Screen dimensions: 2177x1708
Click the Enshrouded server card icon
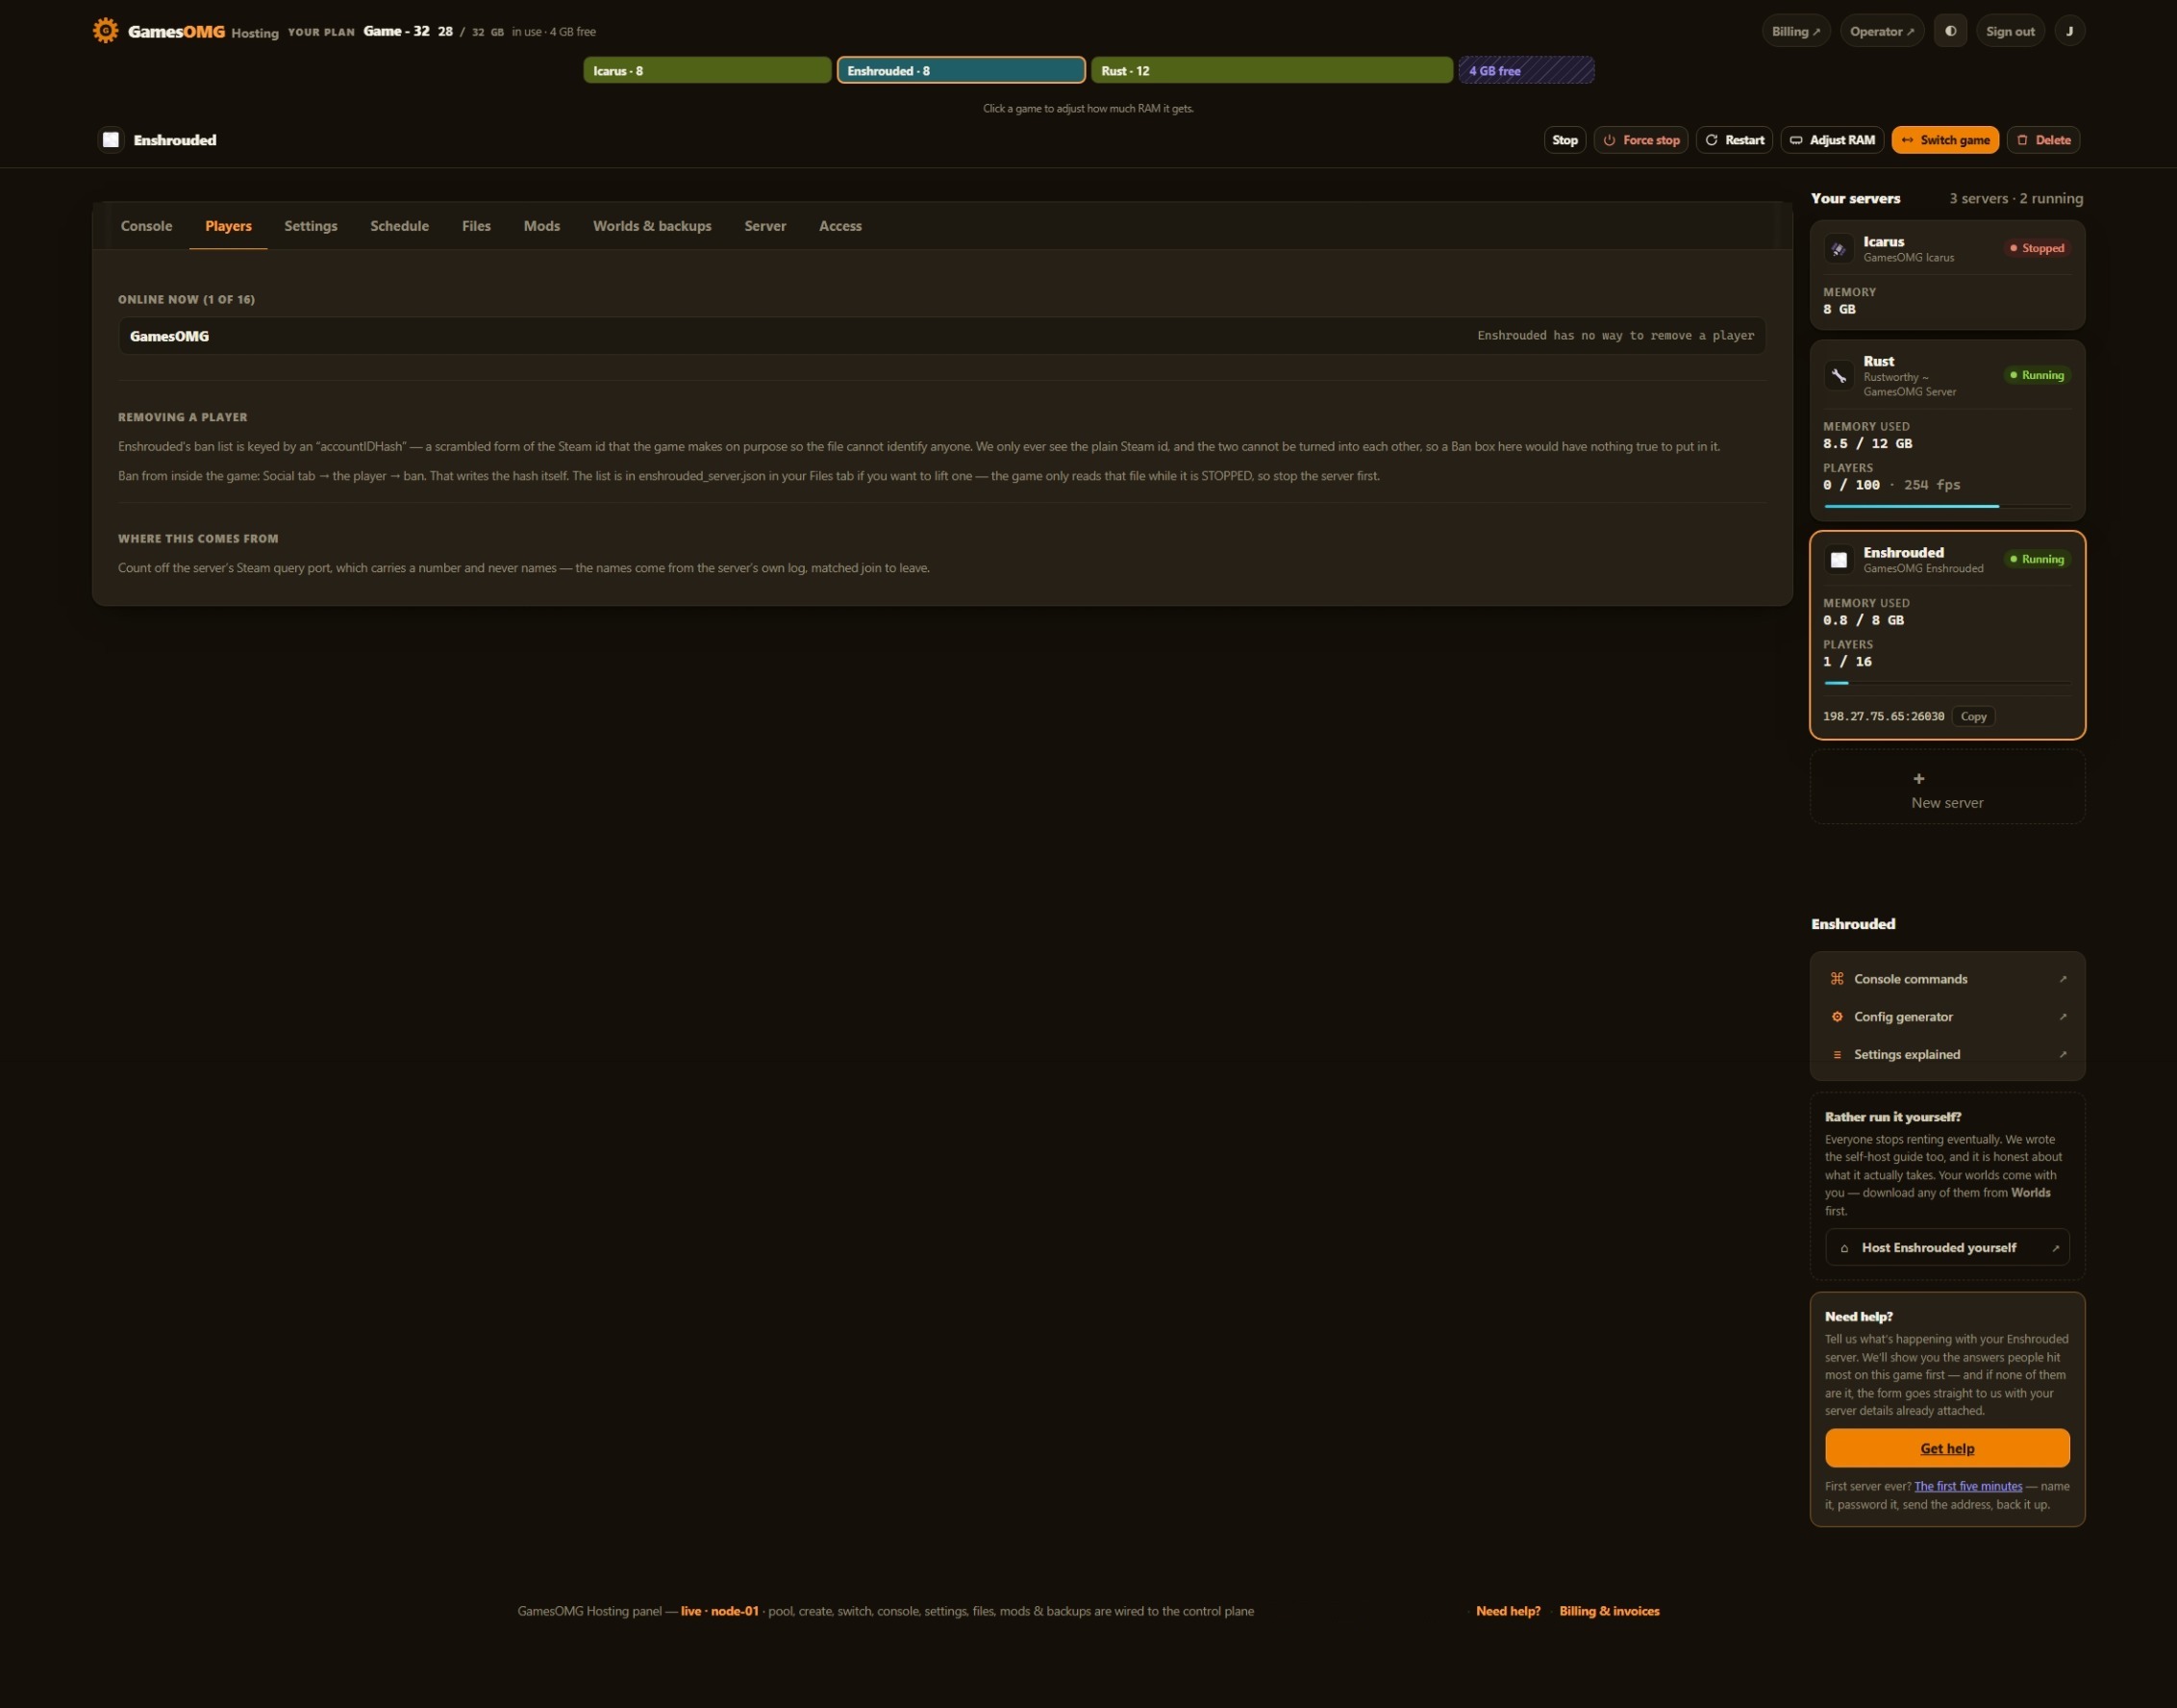pos(1838,560)
